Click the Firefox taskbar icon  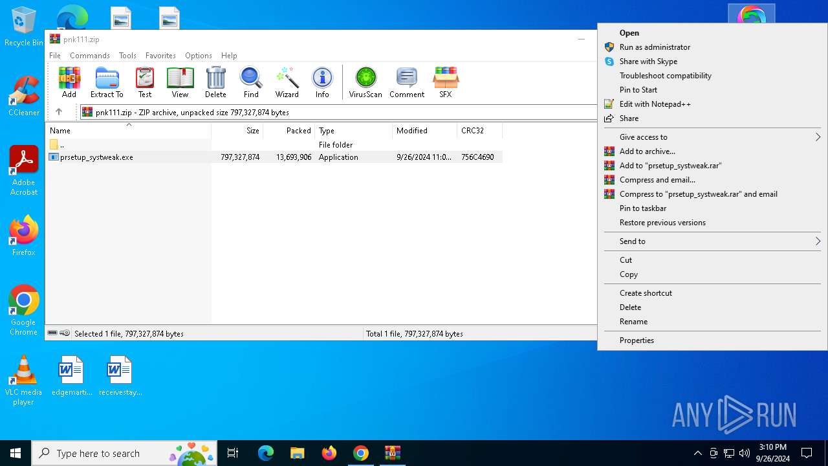click(329, 453)
